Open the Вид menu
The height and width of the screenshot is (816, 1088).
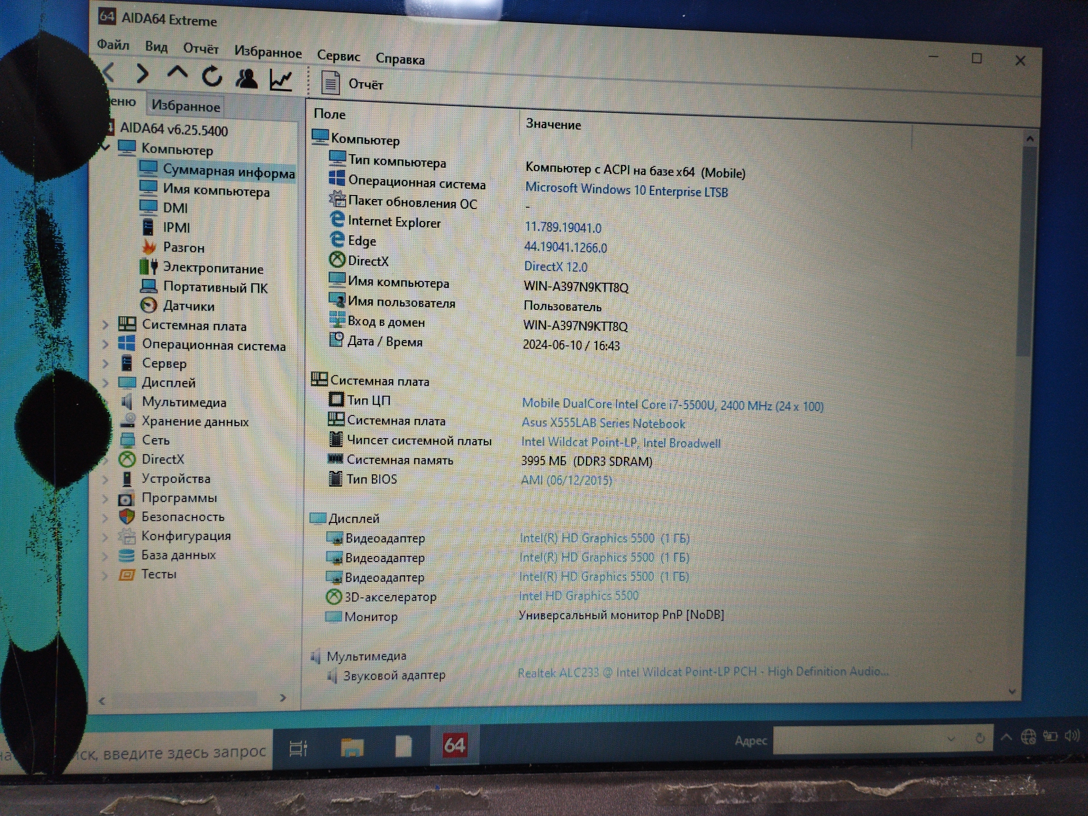[156, 46]
